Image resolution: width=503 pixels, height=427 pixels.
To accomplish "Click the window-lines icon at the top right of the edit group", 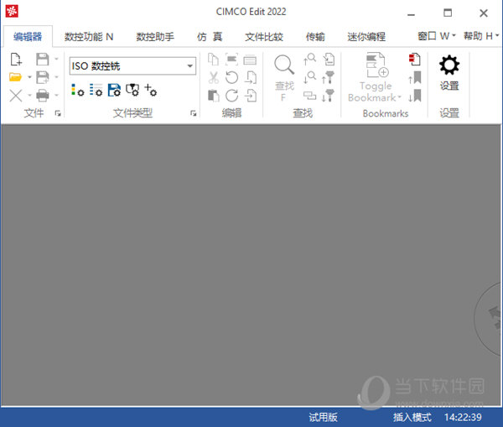I will coord(250,60).
